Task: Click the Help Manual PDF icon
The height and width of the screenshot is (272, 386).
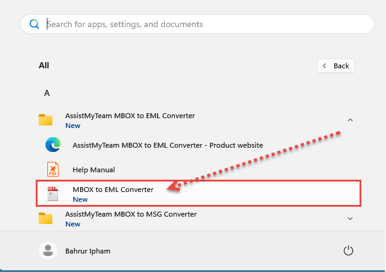Action: [53, 169]
